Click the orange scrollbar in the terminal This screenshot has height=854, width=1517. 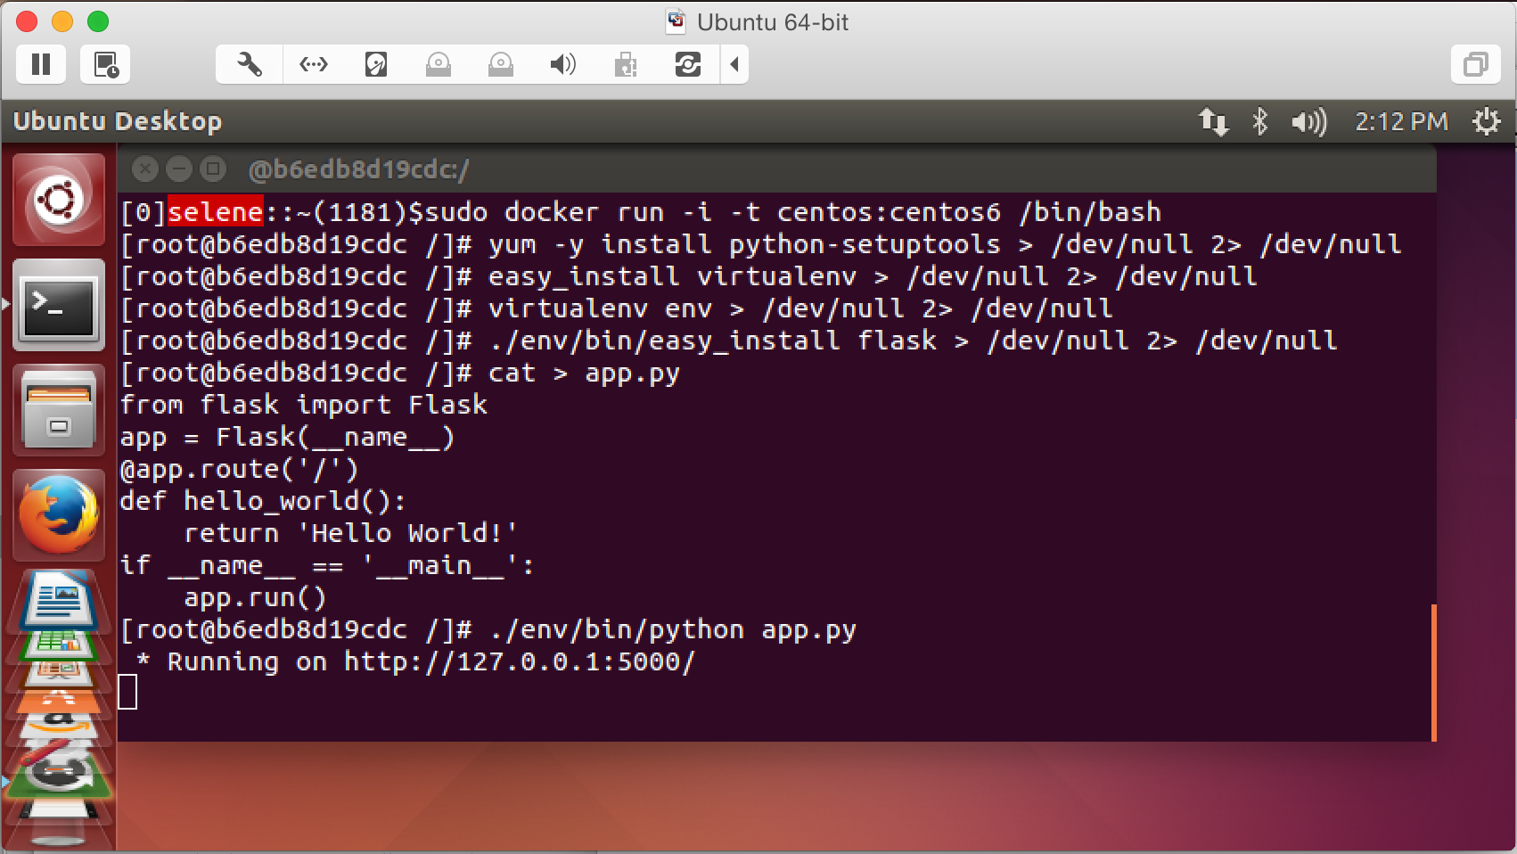click(1433, 673)
